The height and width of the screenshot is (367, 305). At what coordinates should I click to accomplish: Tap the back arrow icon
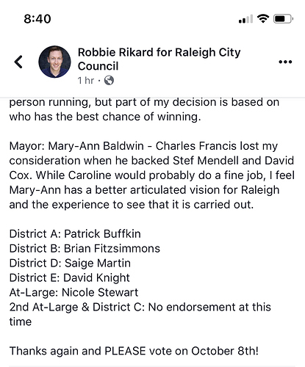(18, 62)
